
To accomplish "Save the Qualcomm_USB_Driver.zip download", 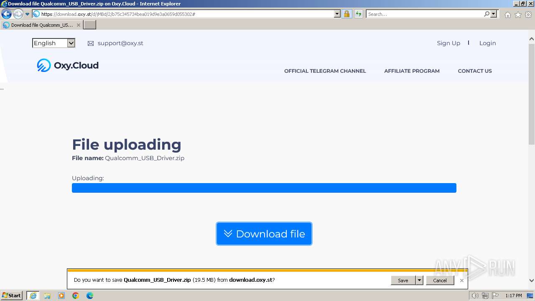I will tap(403, 281).
